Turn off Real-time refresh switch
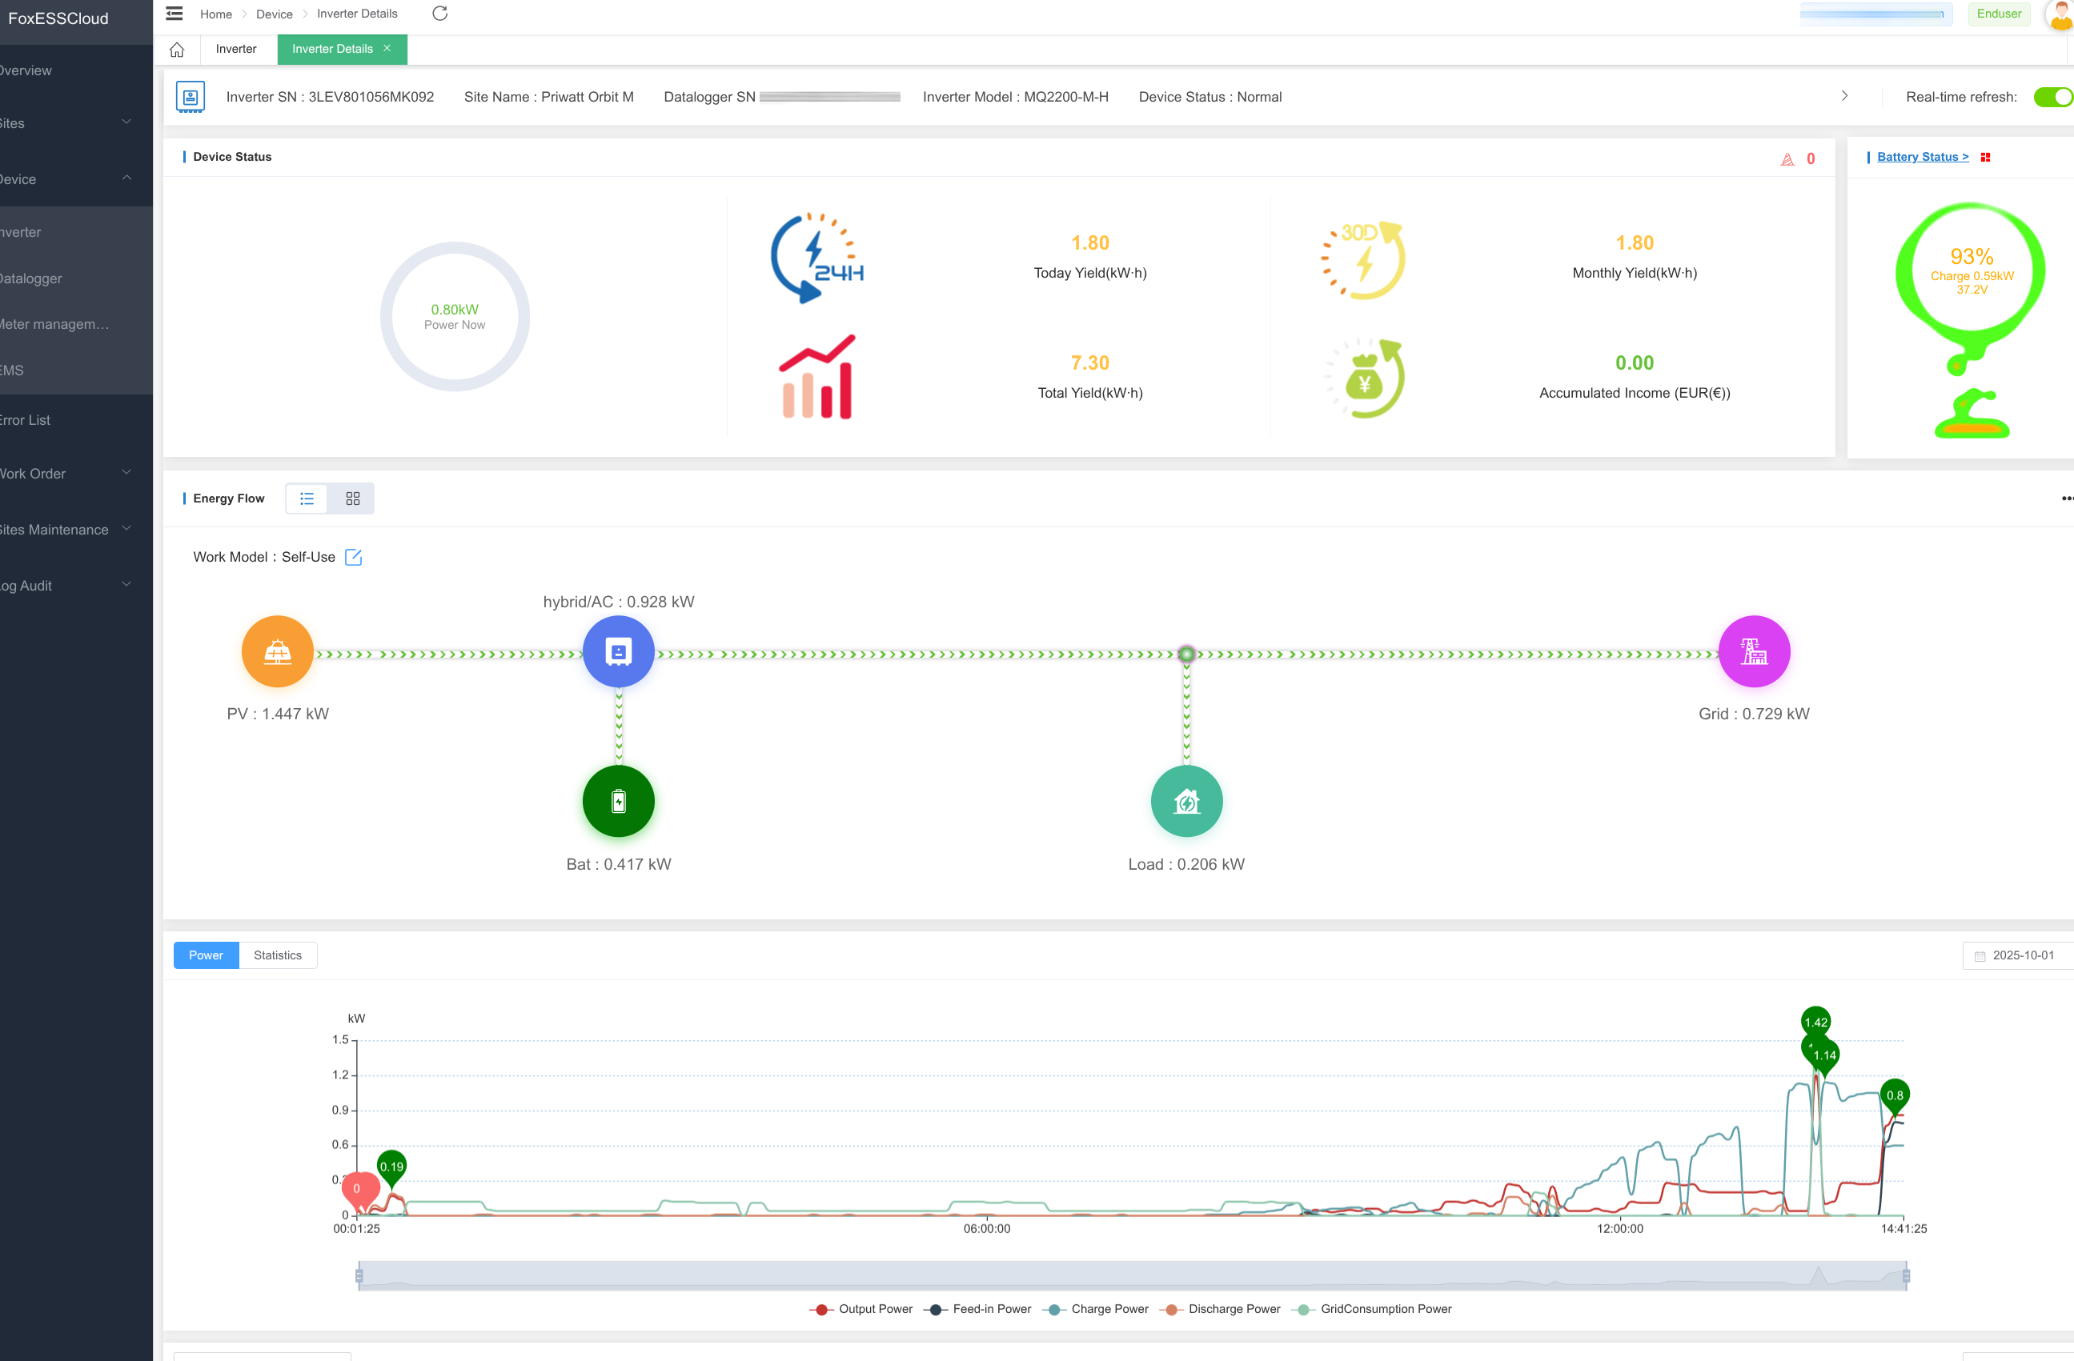This screenshot has width=2074, height=1361. tap(2052, 97)
